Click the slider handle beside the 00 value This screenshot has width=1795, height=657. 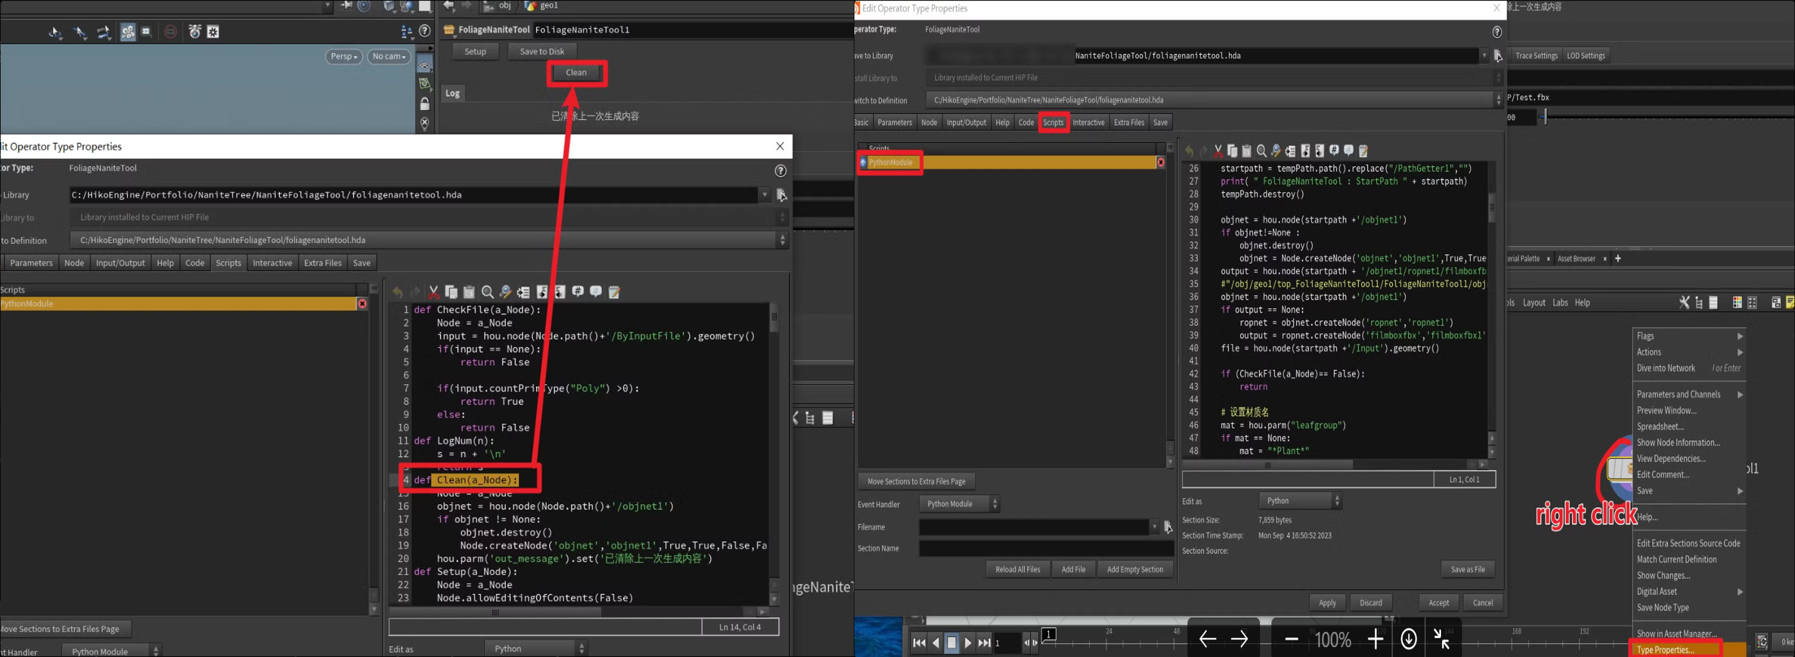coord(1546,117)
